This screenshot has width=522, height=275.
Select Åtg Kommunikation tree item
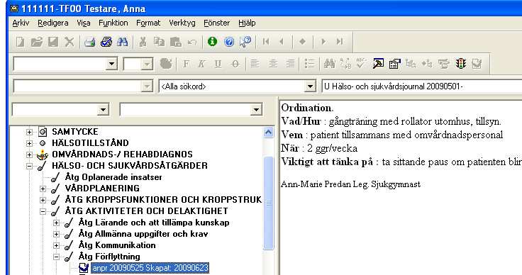tap(117, 245)
